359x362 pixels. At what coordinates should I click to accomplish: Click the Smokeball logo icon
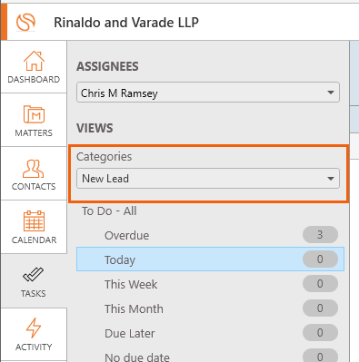[25, 22]
